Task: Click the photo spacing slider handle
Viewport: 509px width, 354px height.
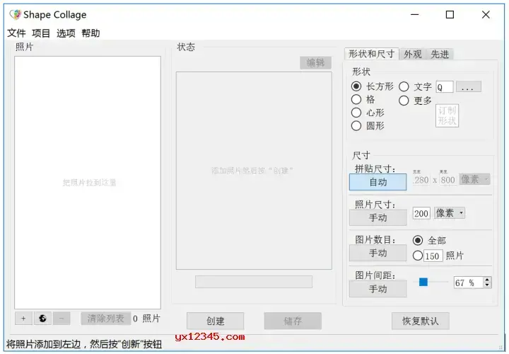Action: 423,282
